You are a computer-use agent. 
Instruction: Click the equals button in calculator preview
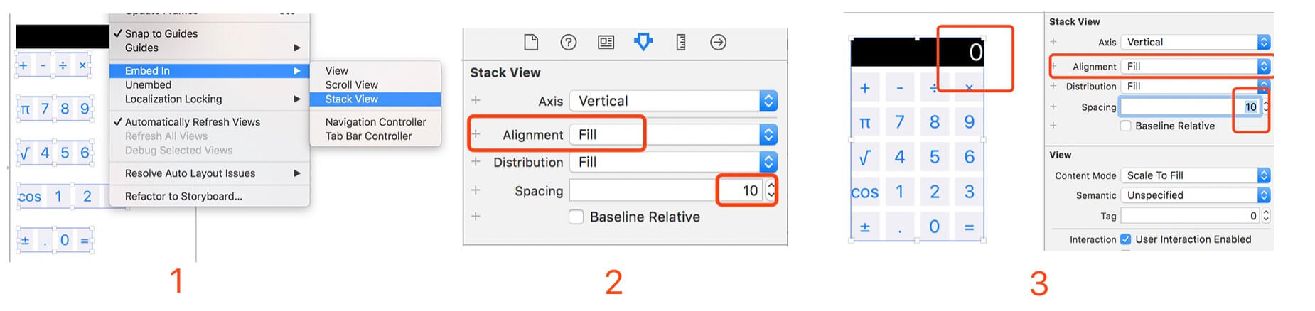(x=970, y=227)
